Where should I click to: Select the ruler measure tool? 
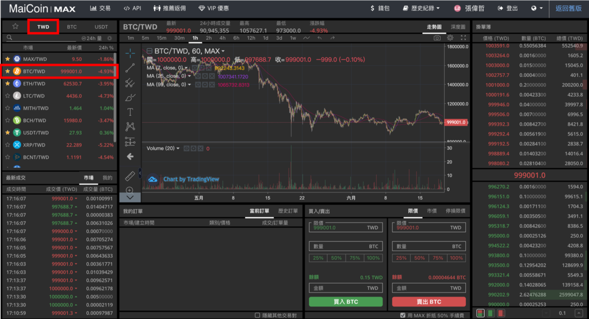[130, 176]
